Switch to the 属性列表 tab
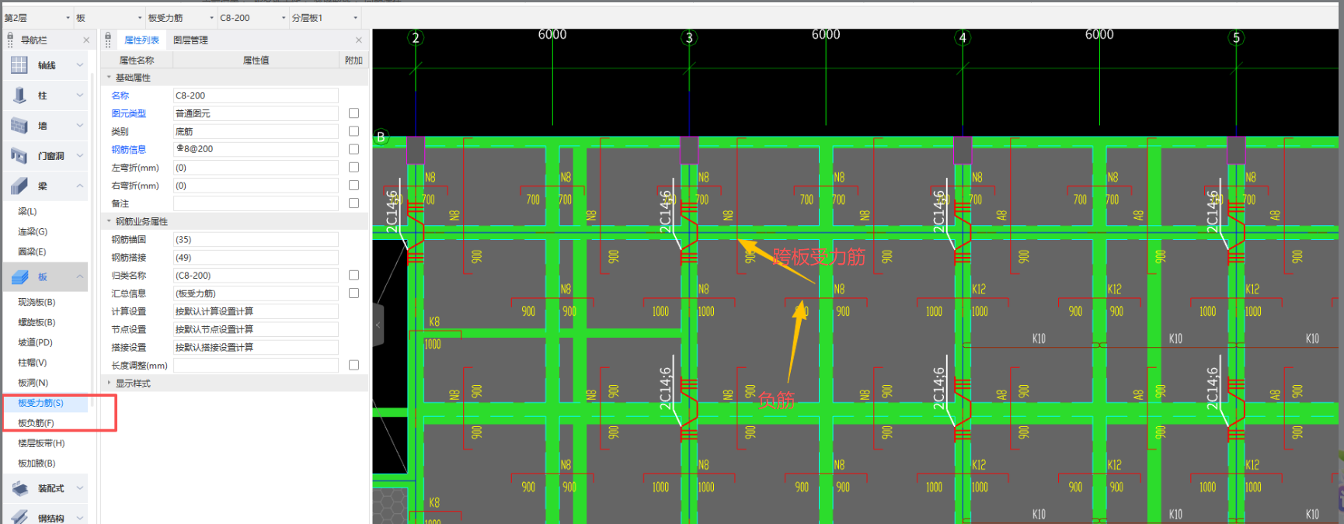 [x=141, y=40]
